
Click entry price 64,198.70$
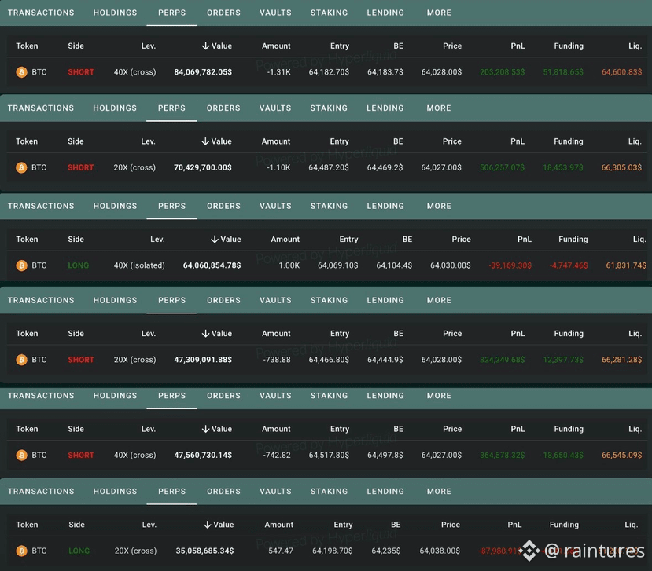coord(332,551)
